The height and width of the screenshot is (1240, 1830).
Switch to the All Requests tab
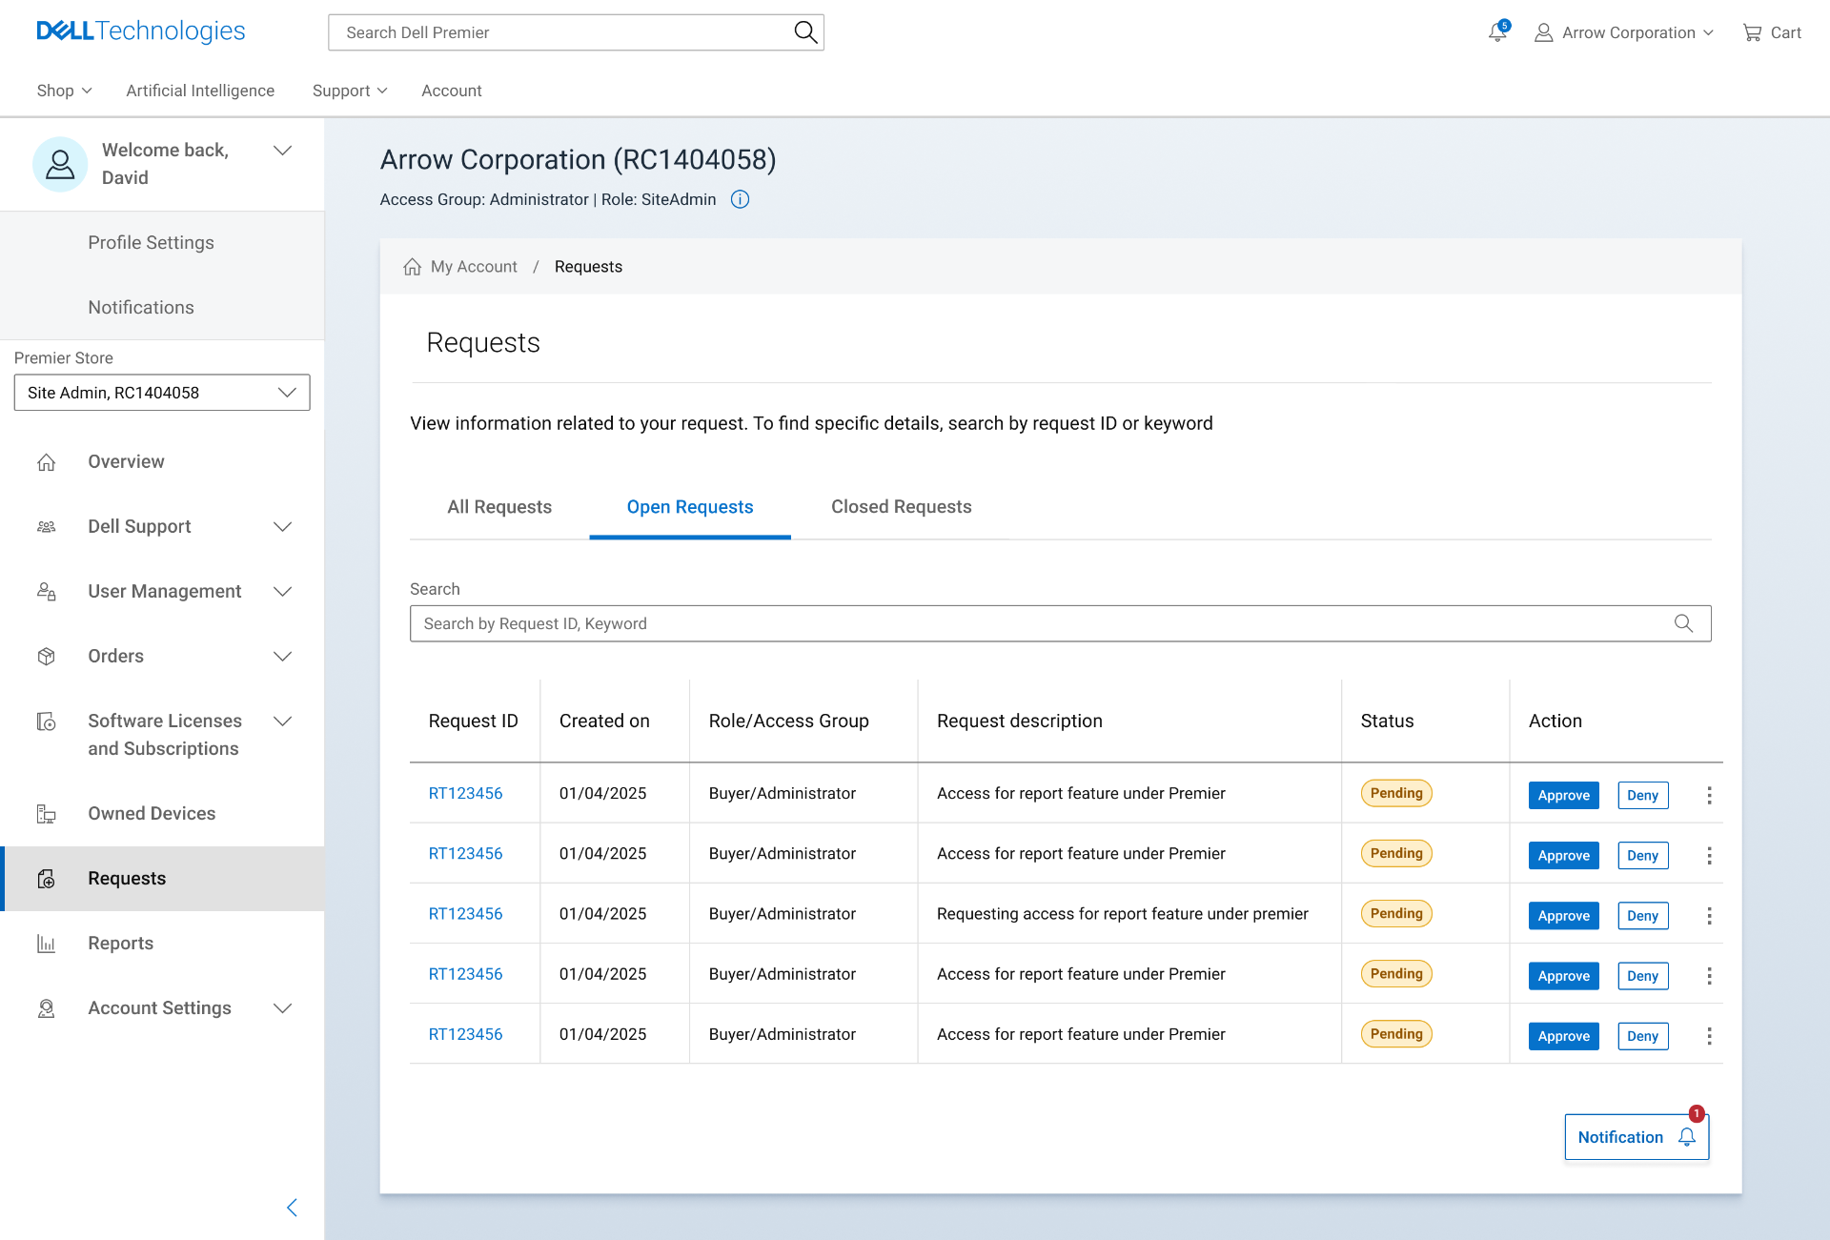[499, 507]
